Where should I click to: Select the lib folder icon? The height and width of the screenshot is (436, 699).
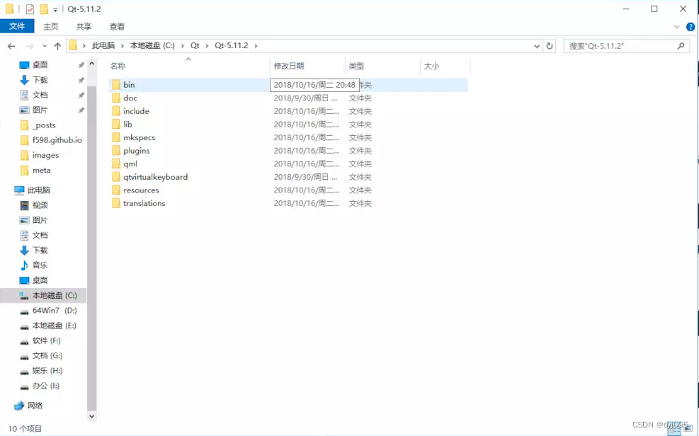(116, 125)
